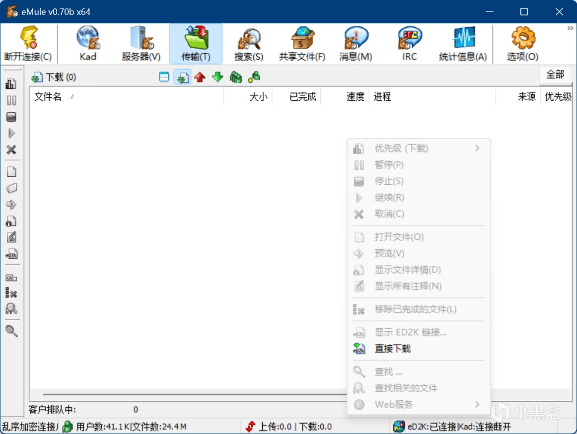577x434 pixels.
Task: Click the priority bars icon in left sidebar
Action: pos(11,84)
